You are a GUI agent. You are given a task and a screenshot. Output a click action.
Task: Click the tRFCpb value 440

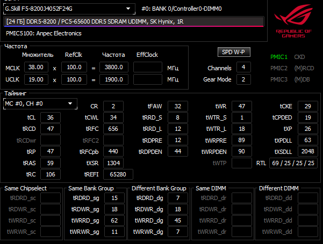point(113,152)
